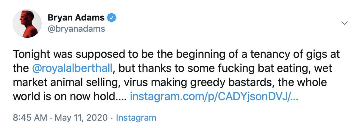Click the @bryanadams handle
Image resolution: width=357 pixels, height=128 pixels.
pyautogui.click(x=76, y=29)
